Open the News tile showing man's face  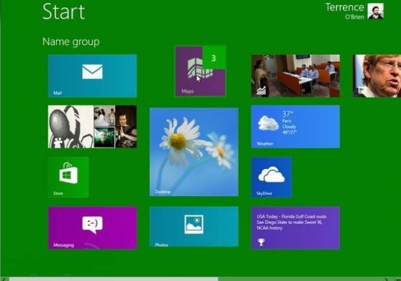click(377, 76)
